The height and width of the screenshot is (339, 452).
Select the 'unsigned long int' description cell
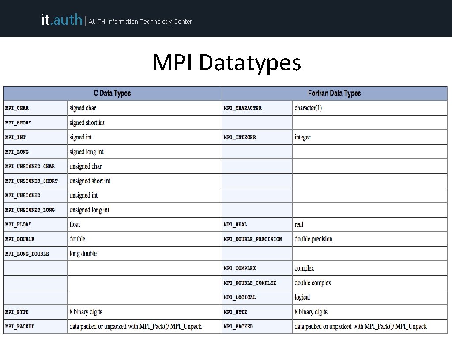[x=145, y=210]
